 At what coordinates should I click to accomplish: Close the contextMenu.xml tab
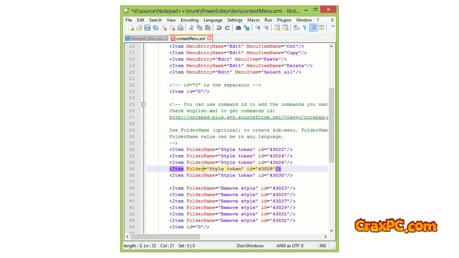tap(209, 38)
